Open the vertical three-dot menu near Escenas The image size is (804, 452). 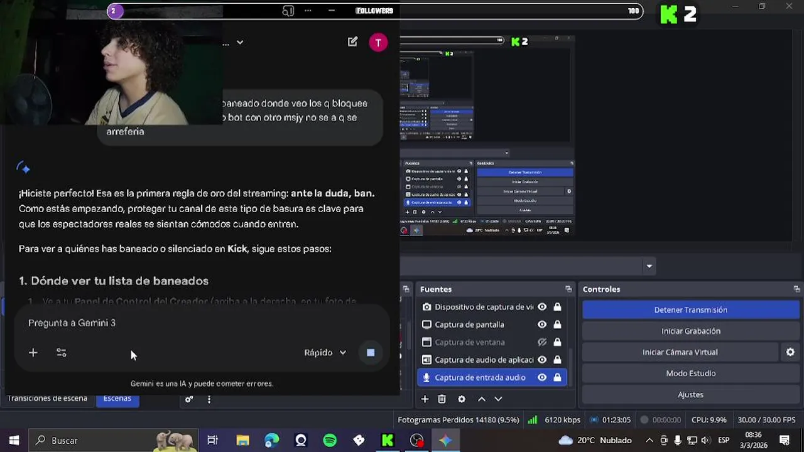click(x=209, y=399)
